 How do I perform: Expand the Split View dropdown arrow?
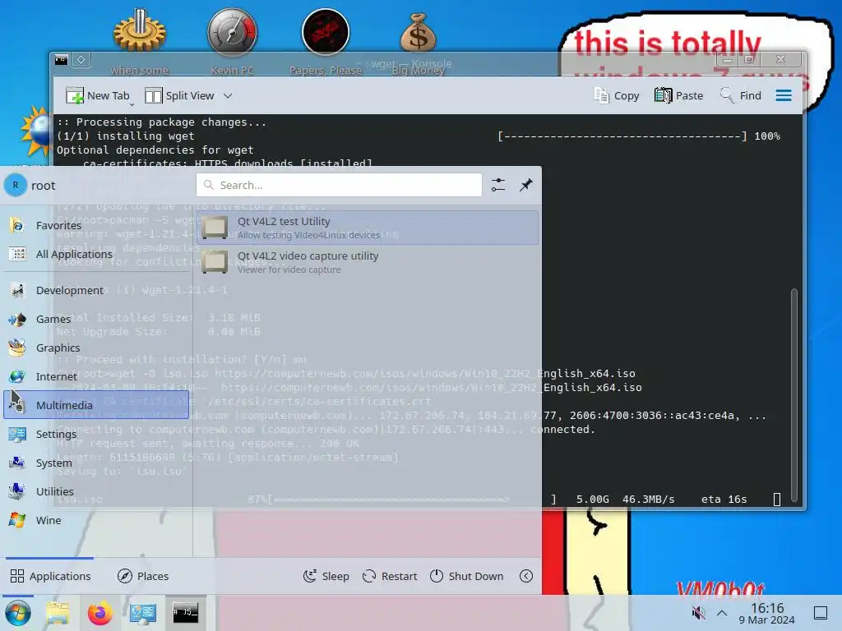point(228,95)
